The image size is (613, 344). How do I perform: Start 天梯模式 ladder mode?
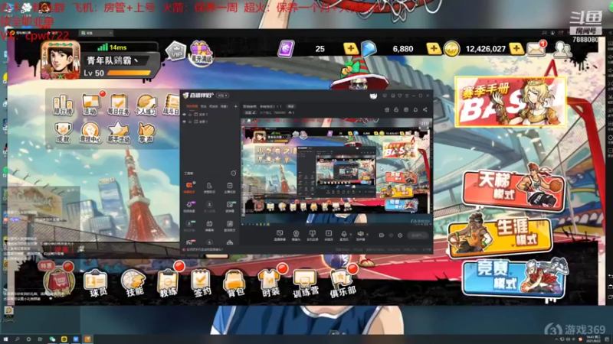[x=513, y=190]
